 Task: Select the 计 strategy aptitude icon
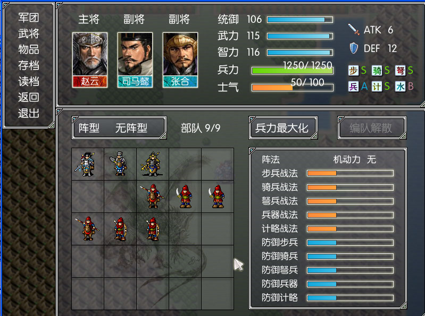coord(377,87)
